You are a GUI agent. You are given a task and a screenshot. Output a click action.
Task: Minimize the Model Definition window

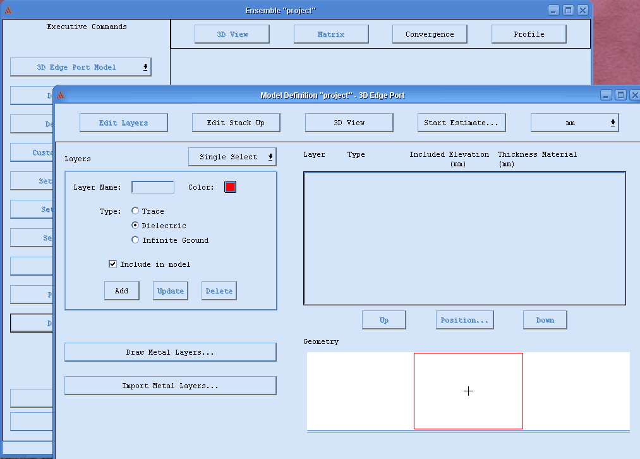click(606, 95)
